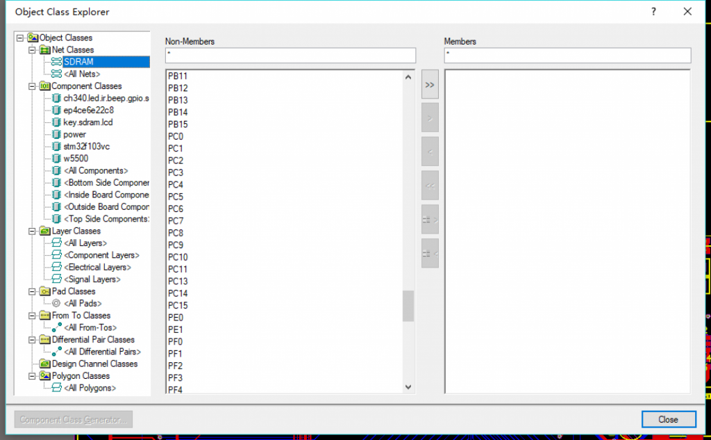Collapse the root Object Classes node
This screenshot has width=711, height=440.
(20, 38)
